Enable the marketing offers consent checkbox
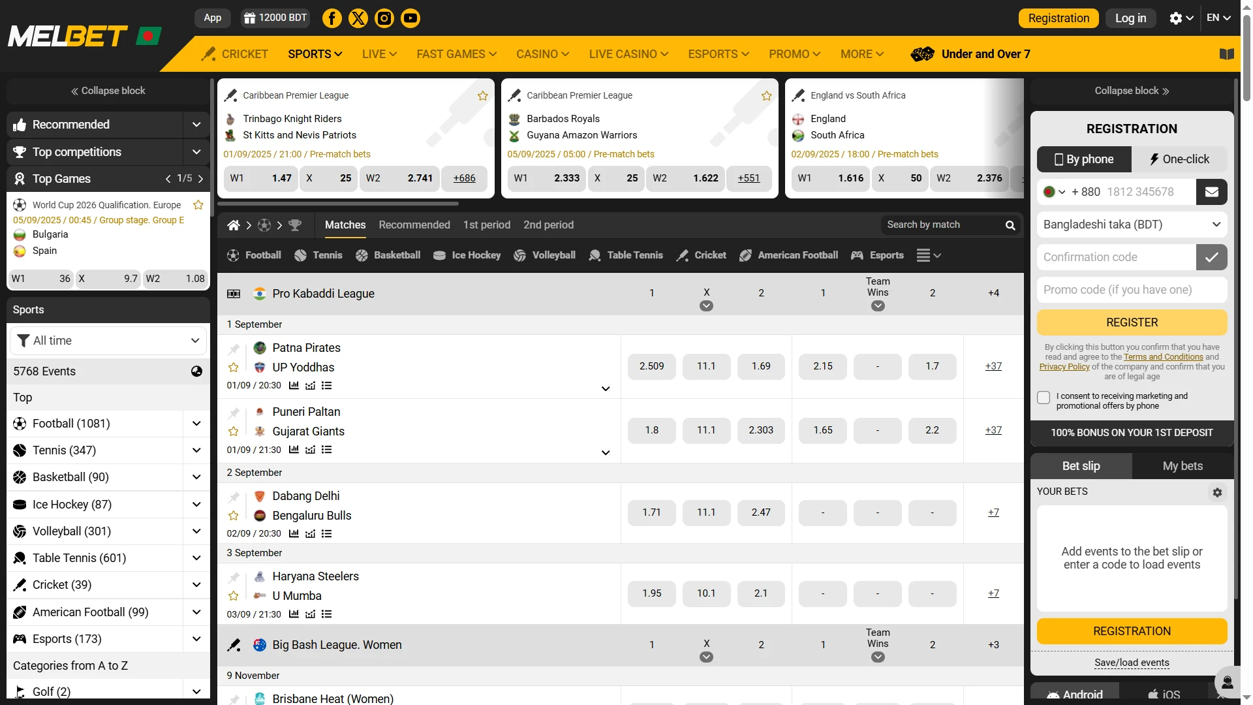The width and height of the screenshot is (1253, 705). coord(1044,397)
